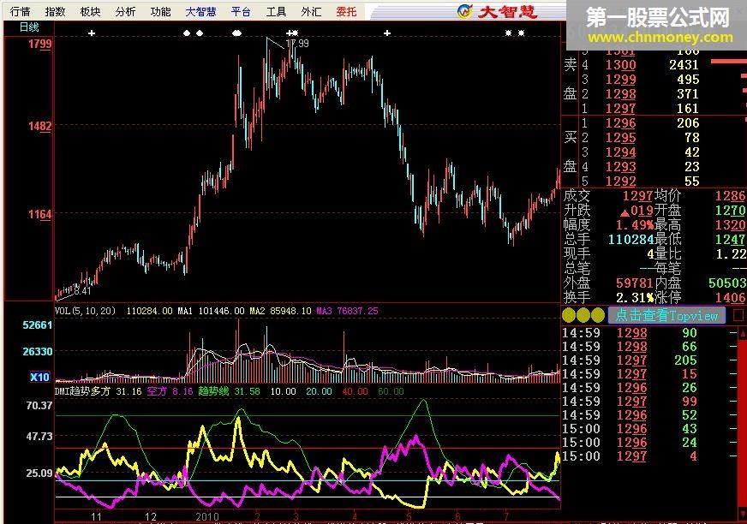Click the 幅度 value 1.49%

635,225
